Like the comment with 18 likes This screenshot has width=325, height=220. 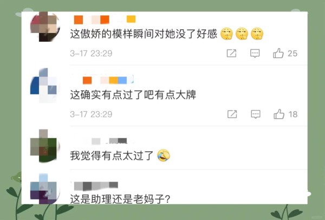[279, 114]
